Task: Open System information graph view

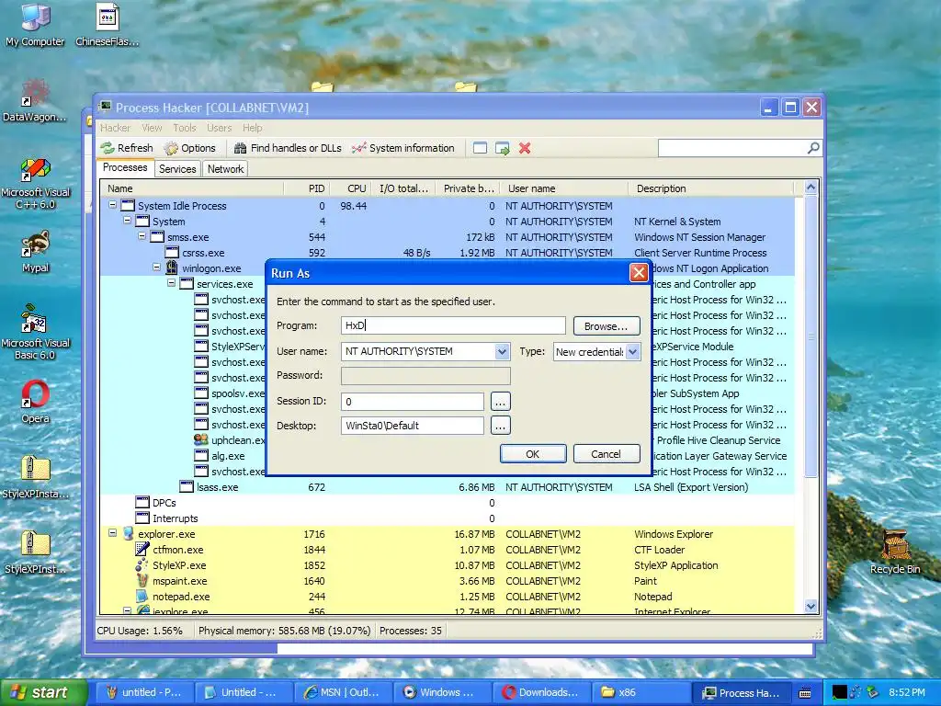Action: point(402,148)
